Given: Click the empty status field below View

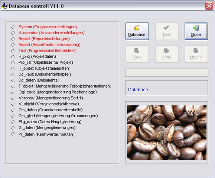Looking at the screenshot, I should [167, 73].
